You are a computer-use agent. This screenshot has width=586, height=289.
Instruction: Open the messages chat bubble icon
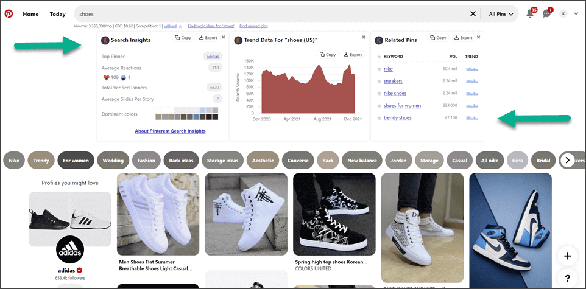click(x=547, y=14)
